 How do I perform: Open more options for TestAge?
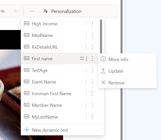click(92, 70)
